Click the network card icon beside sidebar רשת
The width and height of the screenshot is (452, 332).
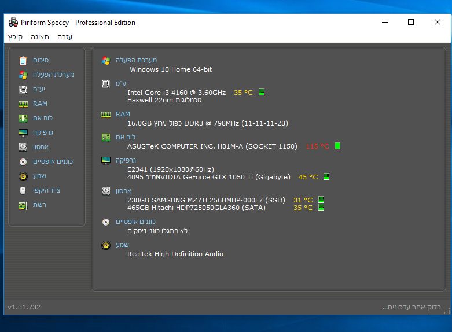[23, 205]
